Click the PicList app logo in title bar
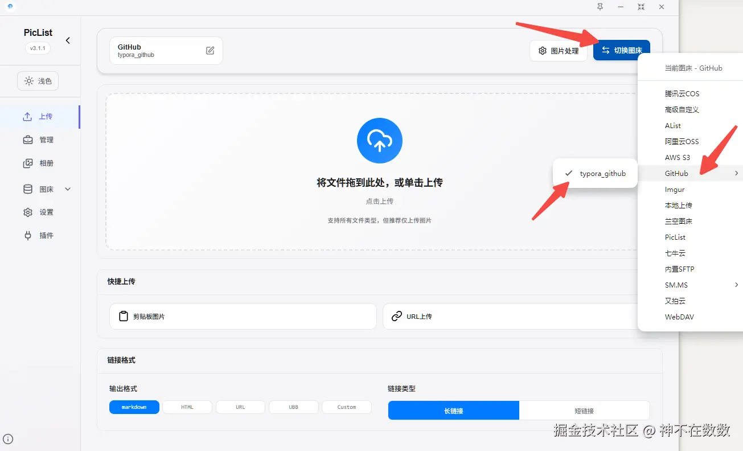This screenshot has height=451, width=743. click(10, 6)
